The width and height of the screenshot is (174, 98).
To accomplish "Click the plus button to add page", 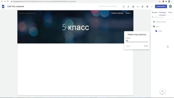I will tap(162, 91).
